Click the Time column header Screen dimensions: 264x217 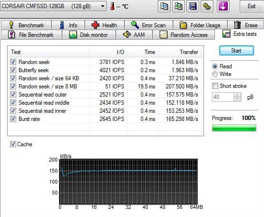pyautogui.click(x=143, y=52)
